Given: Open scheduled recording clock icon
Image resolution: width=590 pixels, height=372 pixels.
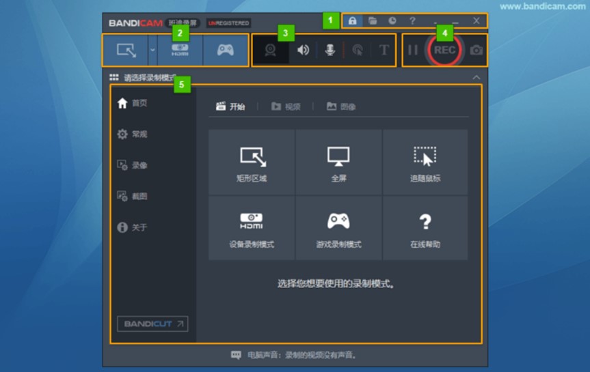Looking at the screenshot, I should 392,20.
